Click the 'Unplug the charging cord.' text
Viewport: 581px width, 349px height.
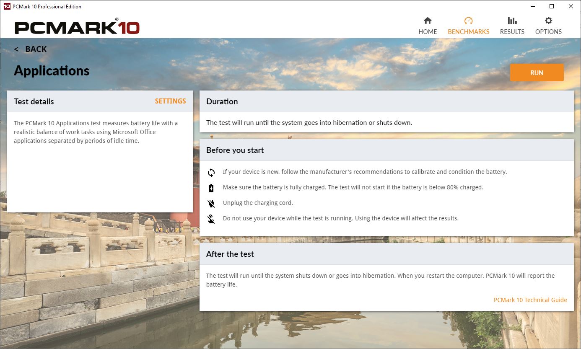click(x=258, y=203)
